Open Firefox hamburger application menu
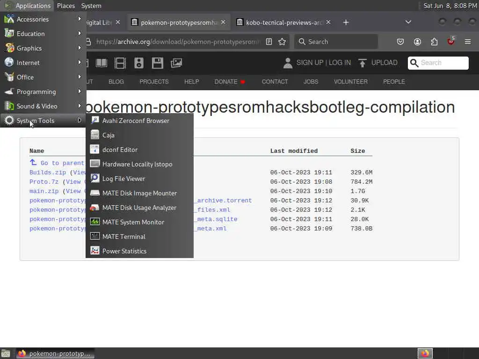 point(468,42)
